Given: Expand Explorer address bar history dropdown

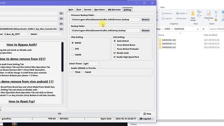Looking at the screenshot, I should tap(197, 29).
